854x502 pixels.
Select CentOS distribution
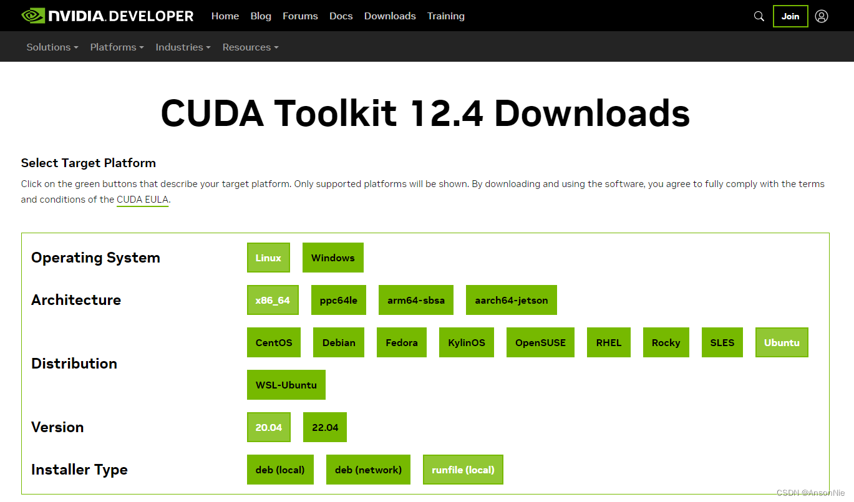coord(274,342)
